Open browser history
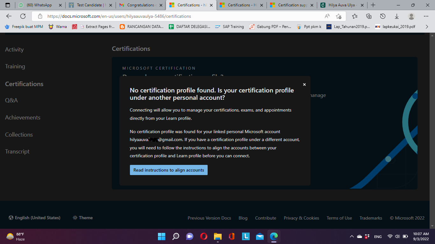 pyautogui.click(x=383, y=16)
